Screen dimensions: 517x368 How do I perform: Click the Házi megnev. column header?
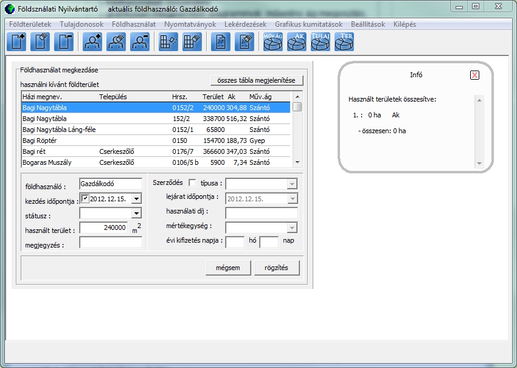42,97
